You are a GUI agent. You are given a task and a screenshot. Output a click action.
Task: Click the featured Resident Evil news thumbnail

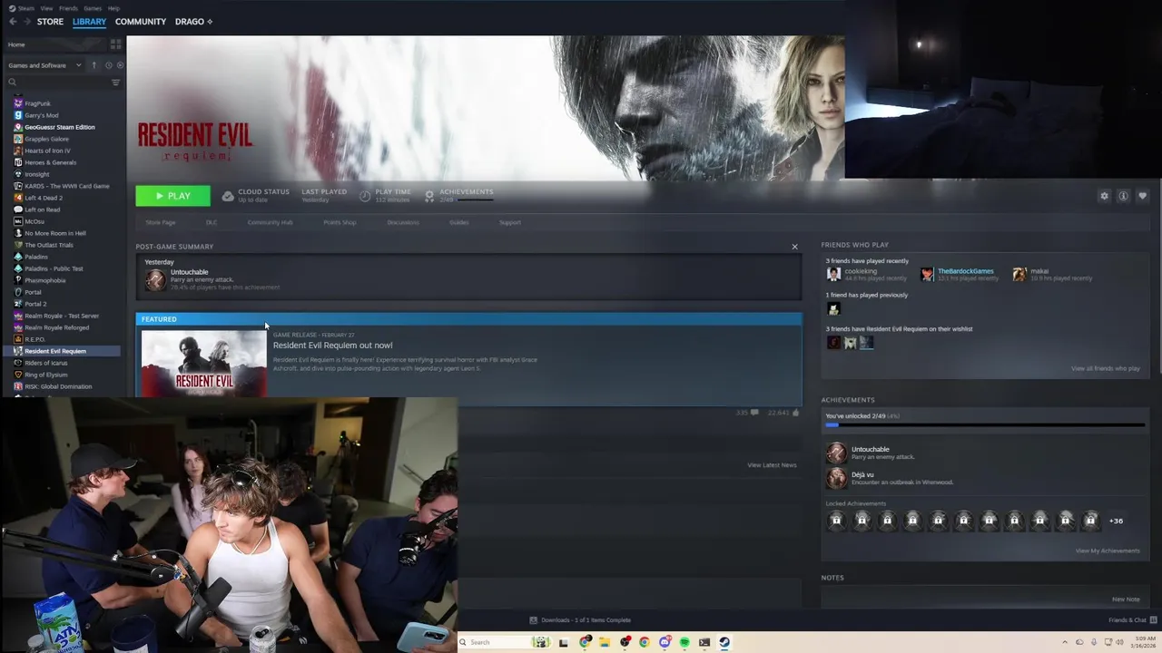click(204, 364)
